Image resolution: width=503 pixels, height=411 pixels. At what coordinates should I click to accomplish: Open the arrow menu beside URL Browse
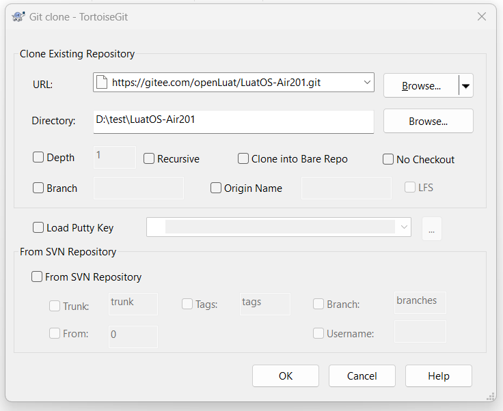pyautogui.click(x=466, y=86)
